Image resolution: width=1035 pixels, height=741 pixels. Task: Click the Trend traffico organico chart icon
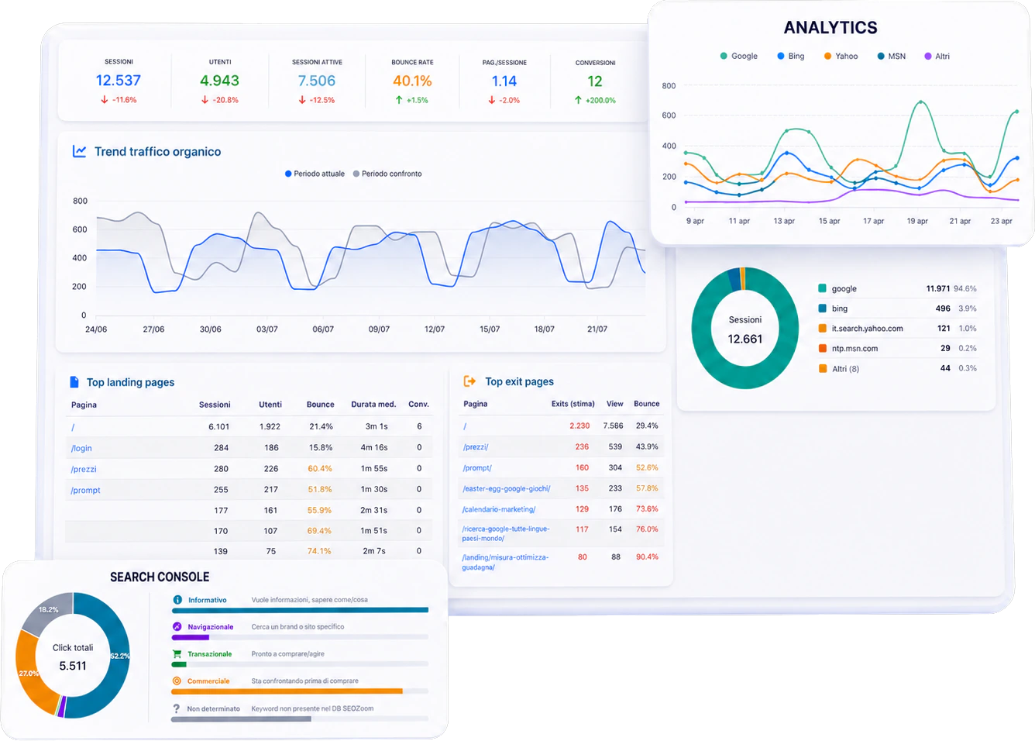79,151
